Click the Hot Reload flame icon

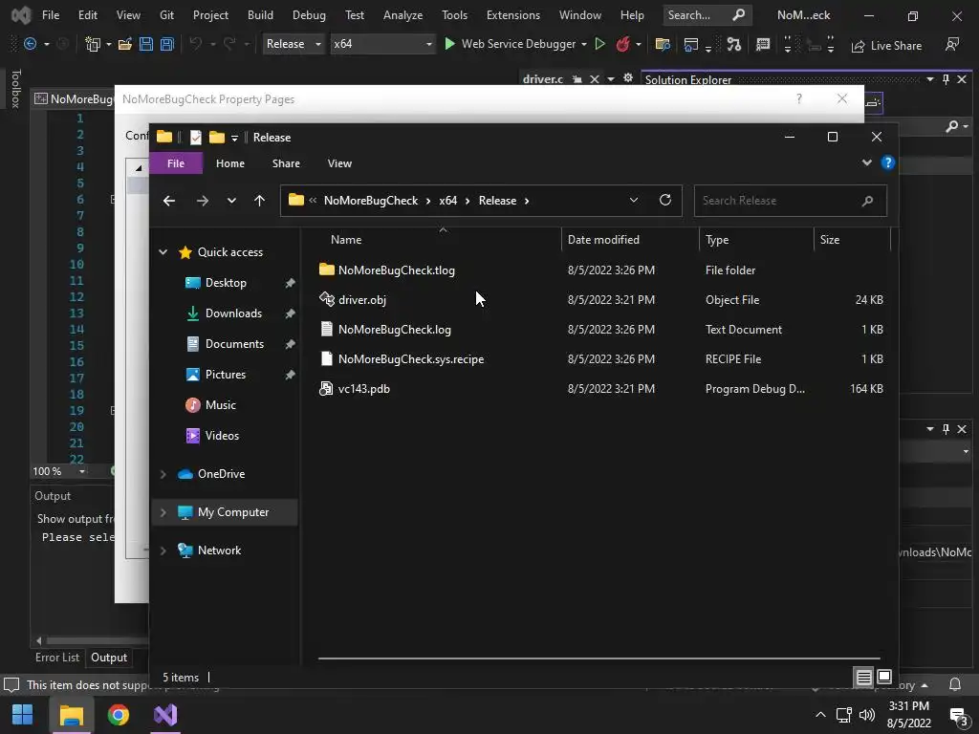coord(622,44)
